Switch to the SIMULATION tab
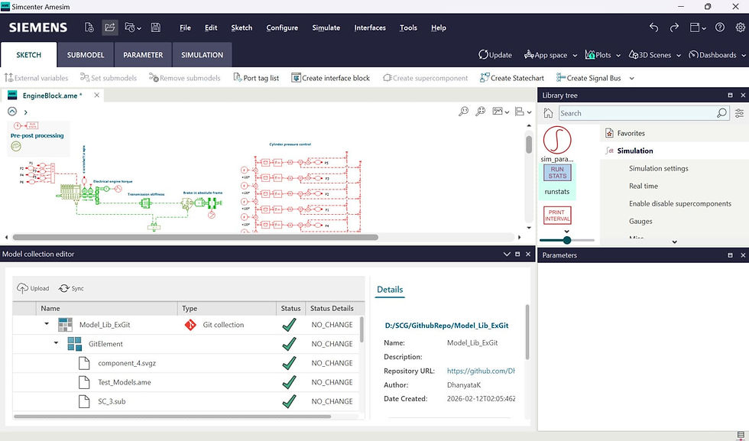 click(x=202, y=55)
